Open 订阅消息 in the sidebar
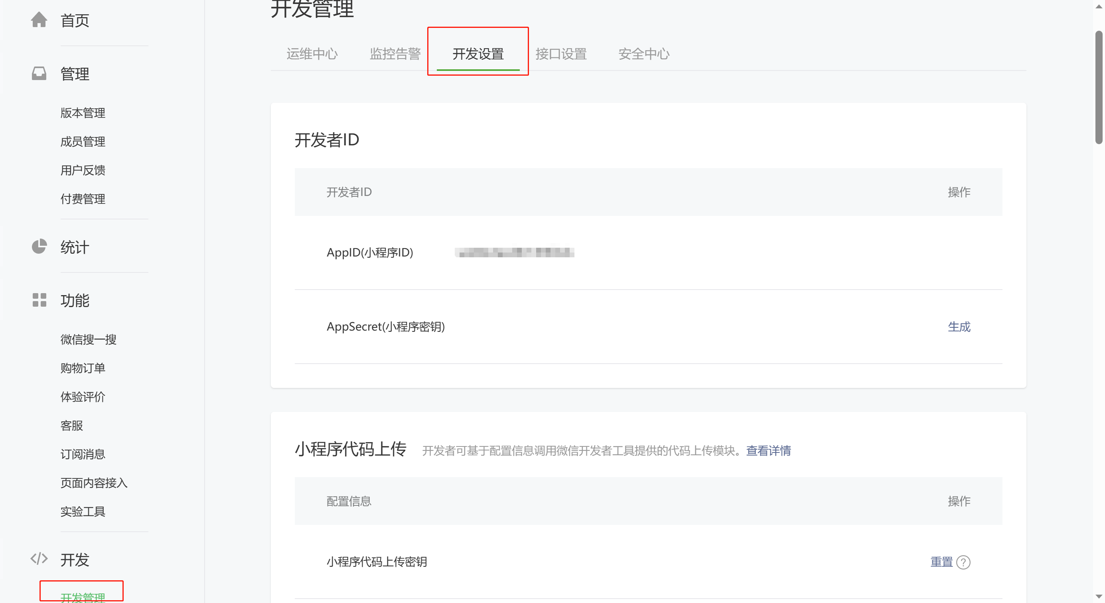This screenshot has height=603, width=1105. coord(83,454)
